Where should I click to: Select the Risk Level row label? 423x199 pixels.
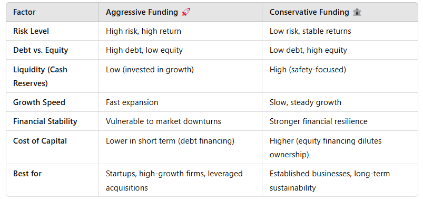click(31, 31)
